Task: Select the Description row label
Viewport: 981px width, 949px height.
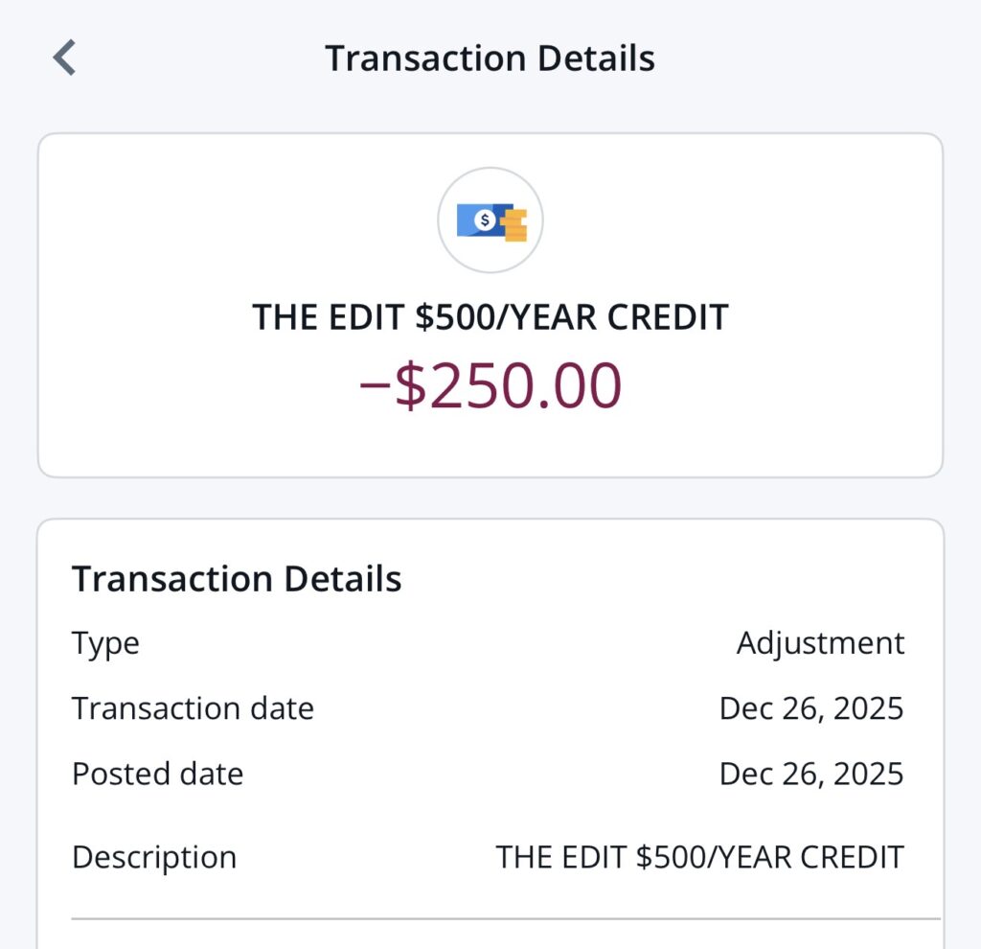Action: point(153,857)
